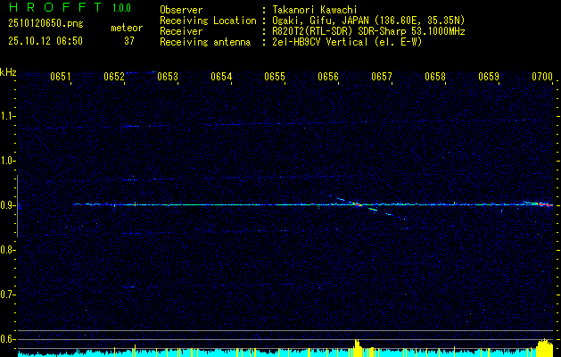This screenshot has height=357, width=561.
Task: Click the Receiving Location label
Action: (208, 21)
